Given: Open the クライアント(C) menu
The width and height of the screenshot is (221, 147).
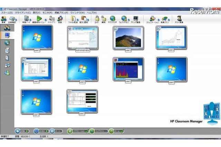Looking at the screenshot, I should pos(22,13).
